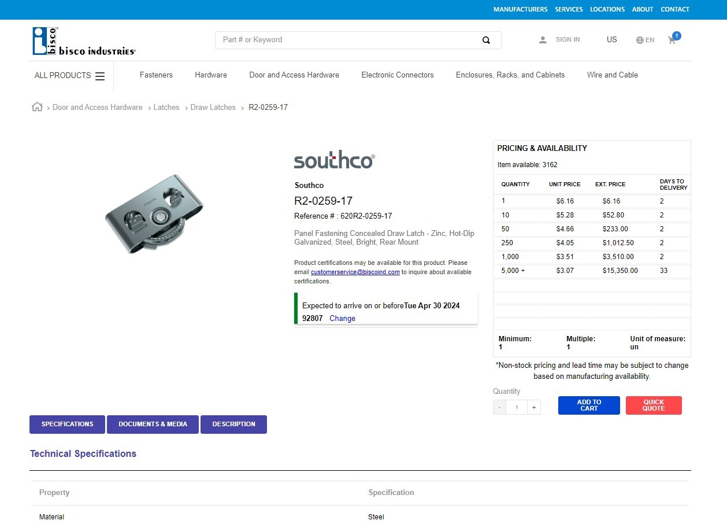Open the shopping cart icon
The width and height of the screenshot is (727, 524).
[x=672, y=40]
